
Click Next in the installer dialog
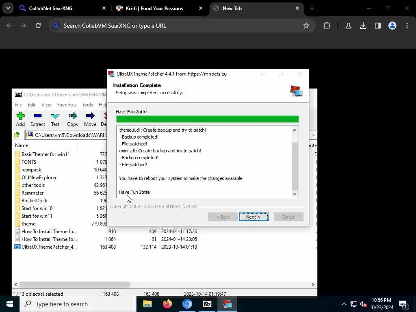[253, 217]
